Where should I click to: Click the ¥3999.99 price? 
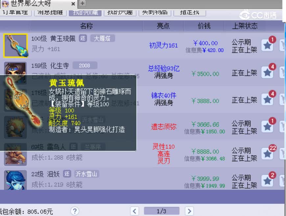(x=205, y=179)
